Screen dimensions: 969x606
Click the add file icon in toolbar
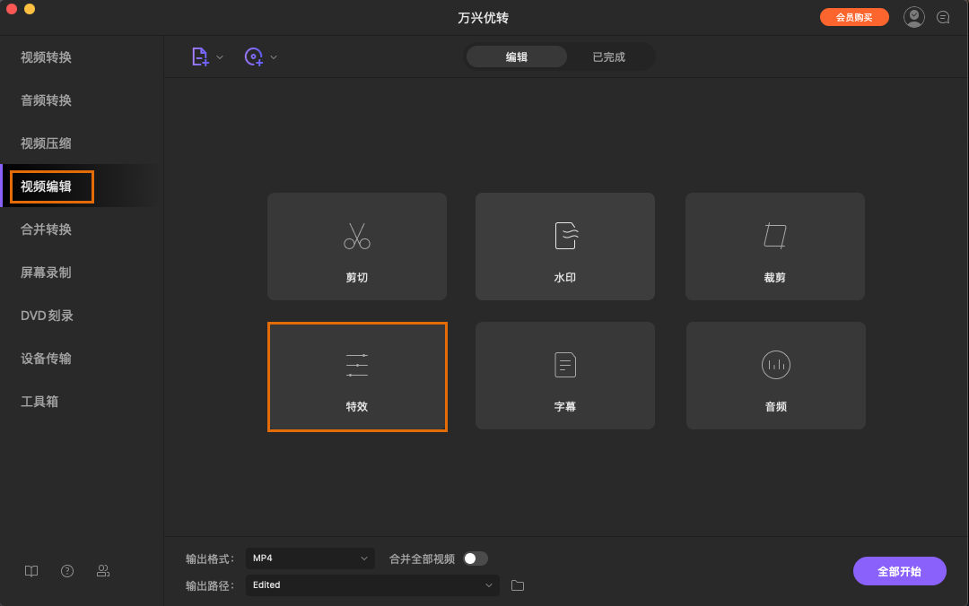199,56
